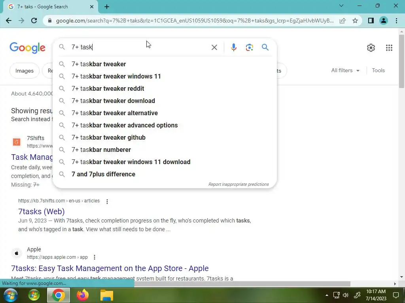The width and height of the screenshot is (405, 303).
Task: Open the taskbar clock showing 10:17 AM
Action: pos(376,295)
